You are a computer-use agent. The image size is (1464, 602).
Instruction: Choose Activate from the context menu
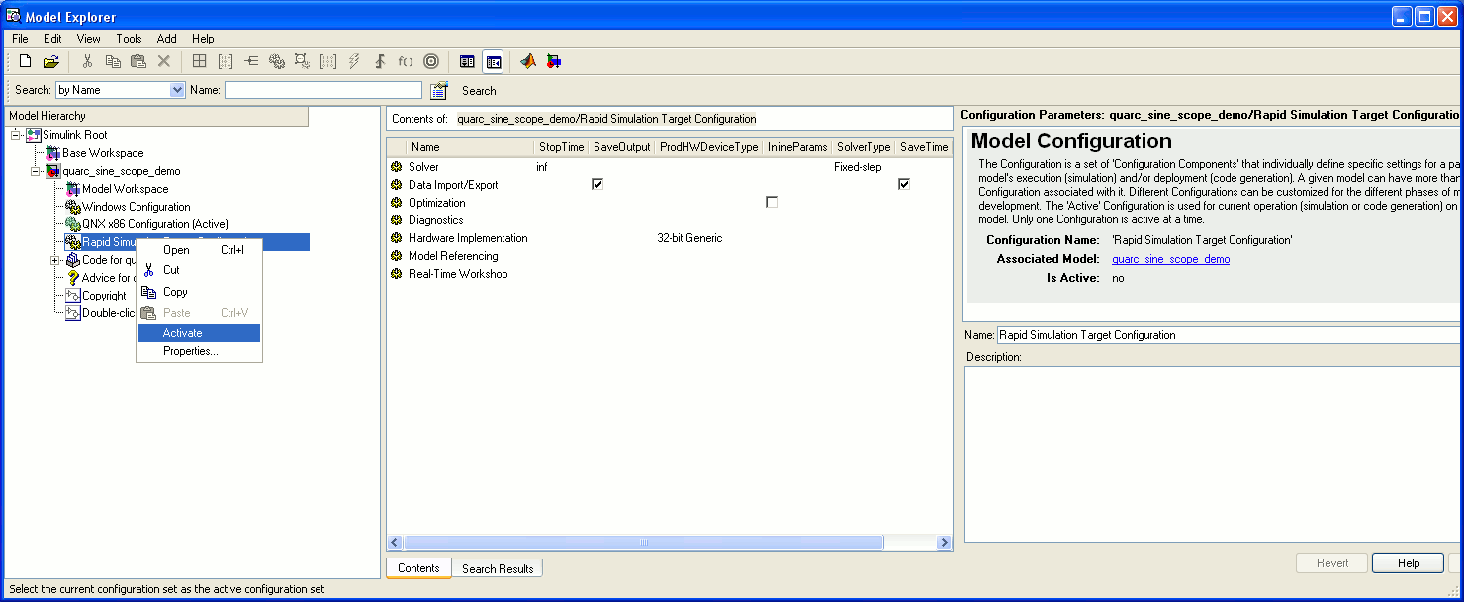tap(183, 333)
